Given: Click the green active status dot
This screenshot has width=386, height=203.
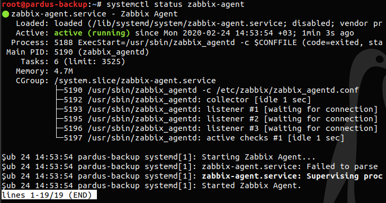Looking at the screenshot, I should point(5,14).
